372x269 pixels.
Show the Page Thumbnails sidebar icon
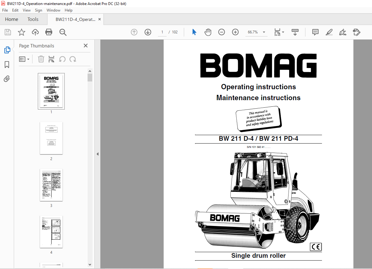[7, 50]
